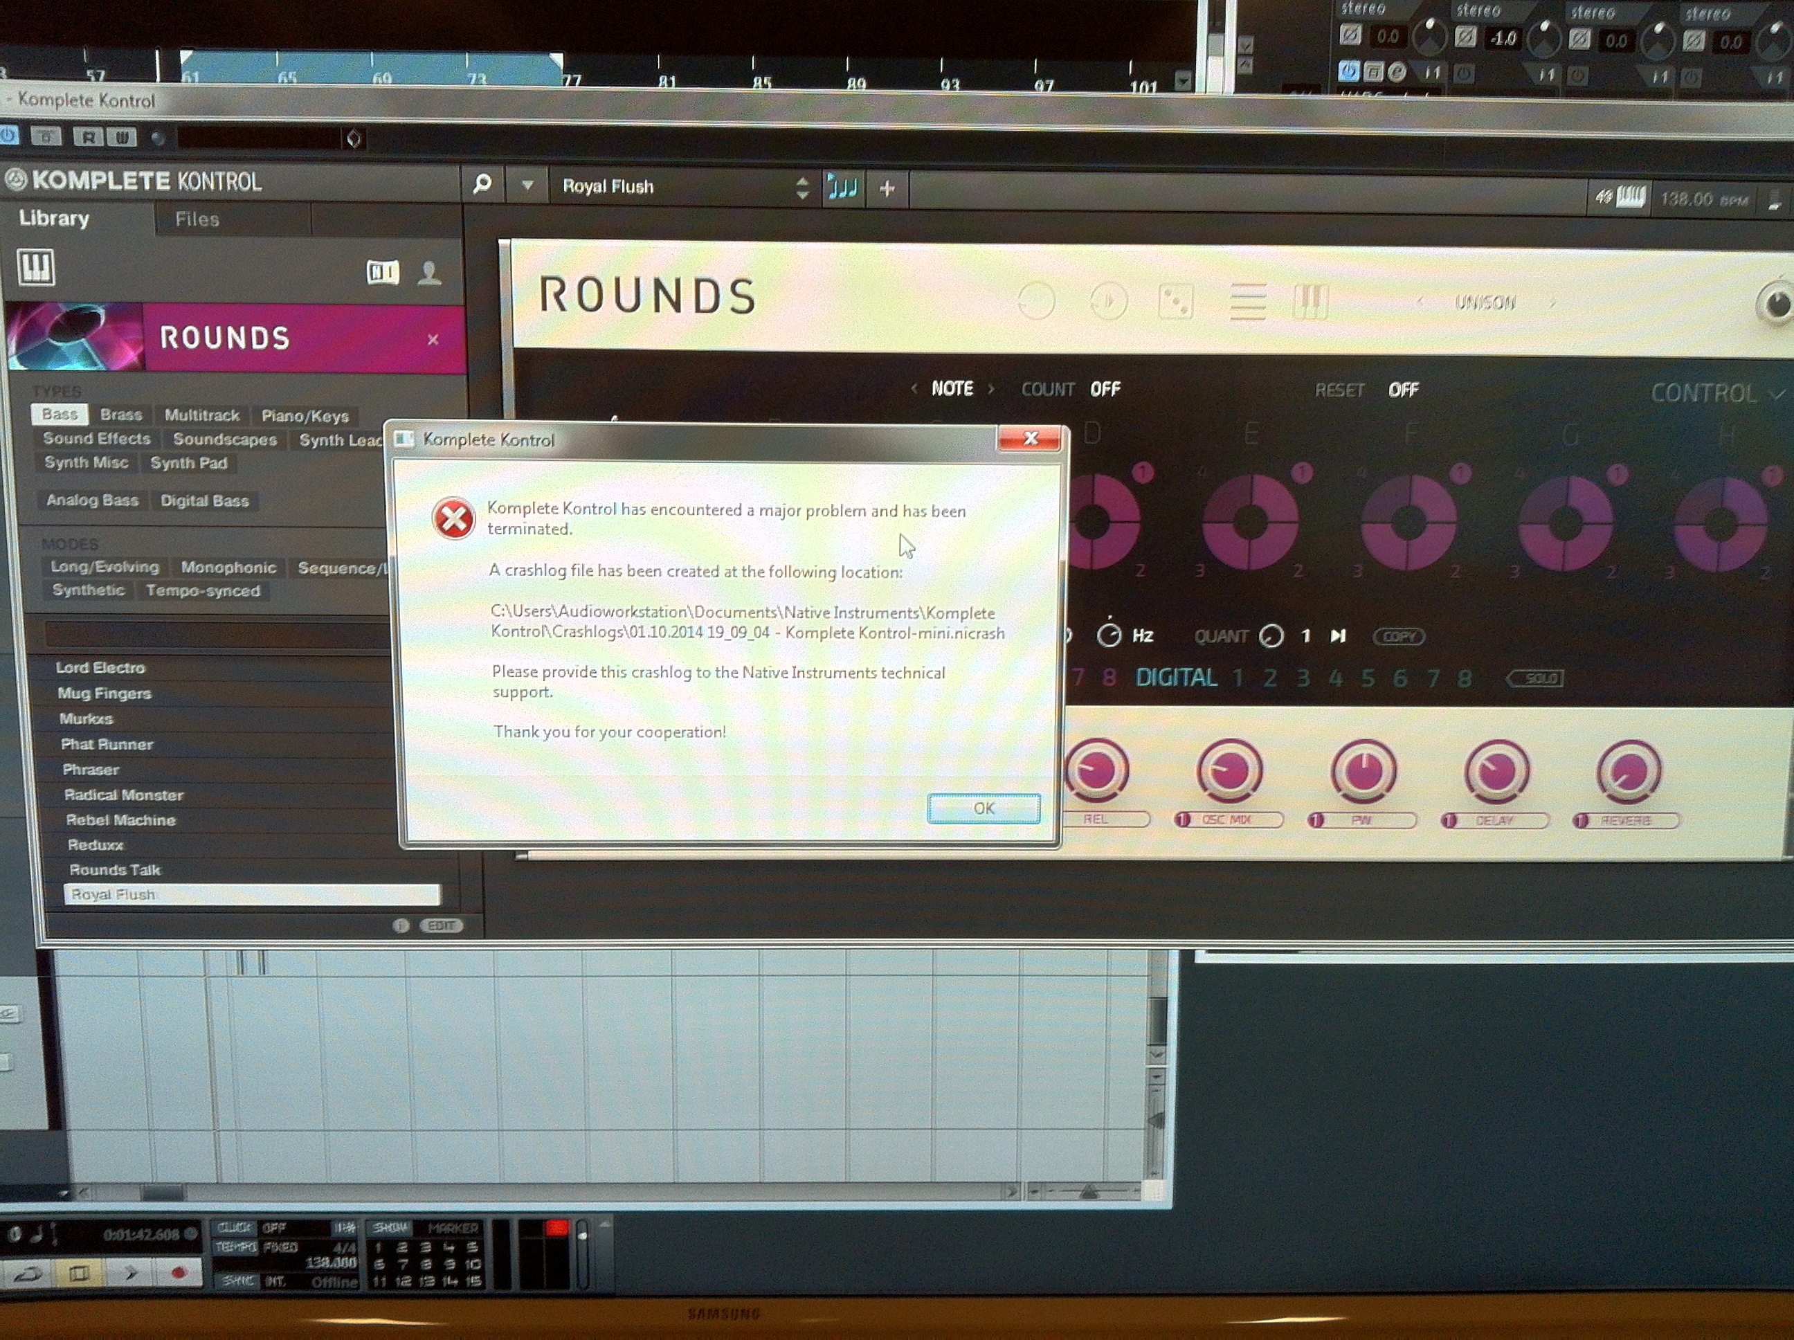Select the piano keys instruments icon
Viewport: 1794px width, 1340px height.
(36, 267)
